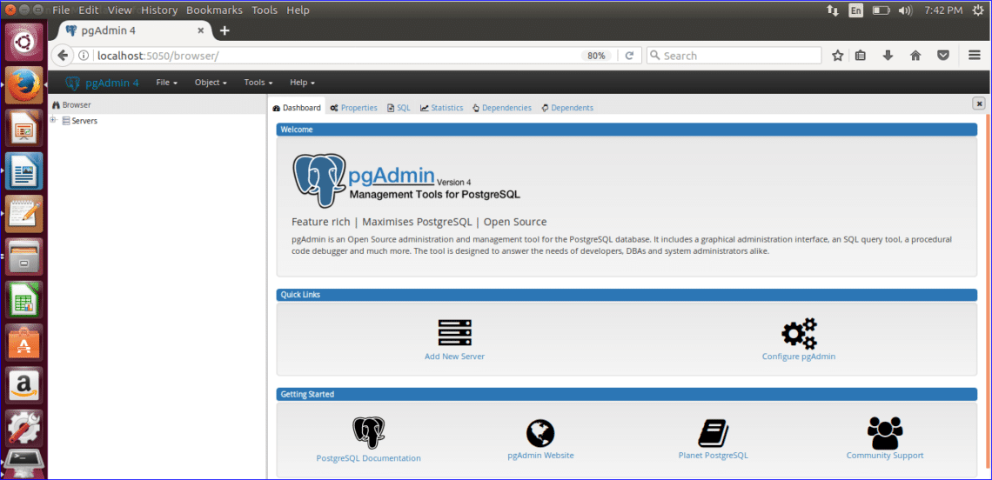Switch to the Statistics tab

(442, 108)
